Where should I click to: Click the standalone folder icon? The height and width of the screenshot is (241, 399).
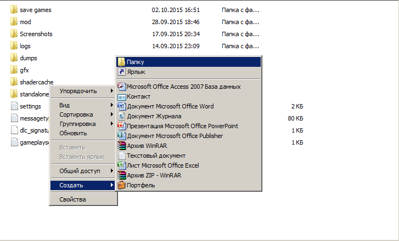14,94
